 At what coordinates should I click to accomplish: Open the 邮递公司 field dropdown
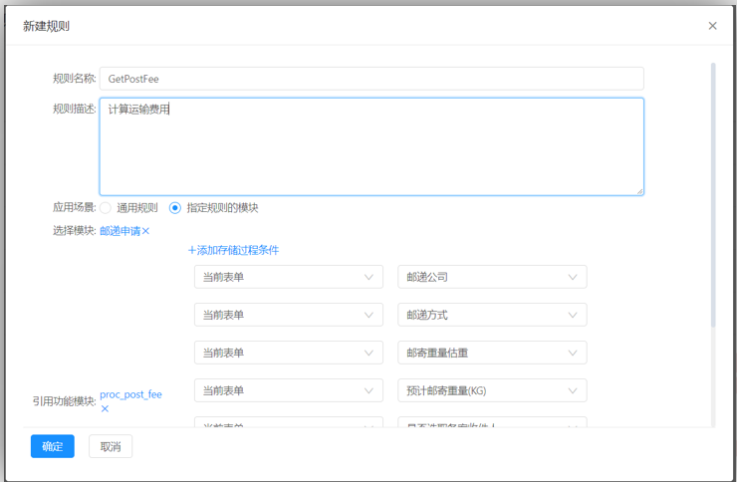(x=492, y=277)
